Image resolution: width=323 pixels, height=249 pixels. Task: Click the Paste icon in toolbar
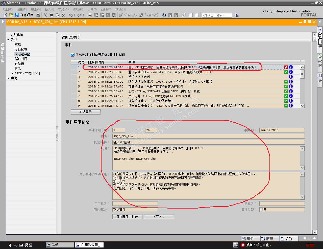click(x=57, y=15)
